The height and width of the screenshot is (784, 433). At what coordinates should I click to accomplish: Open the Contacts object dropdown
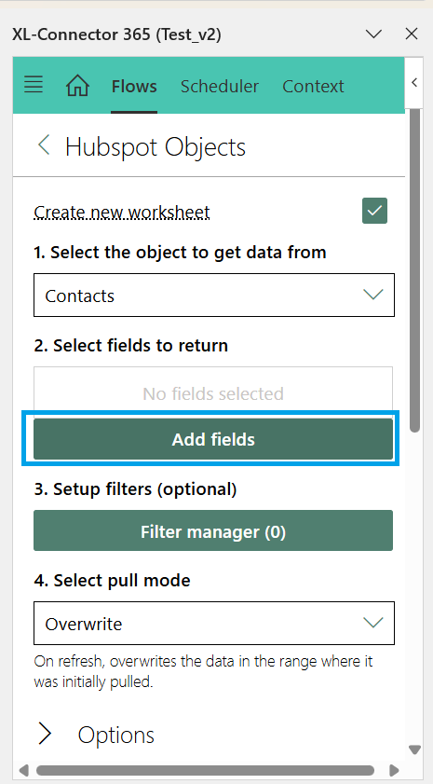pyautogui.click(x=214, y=295)
